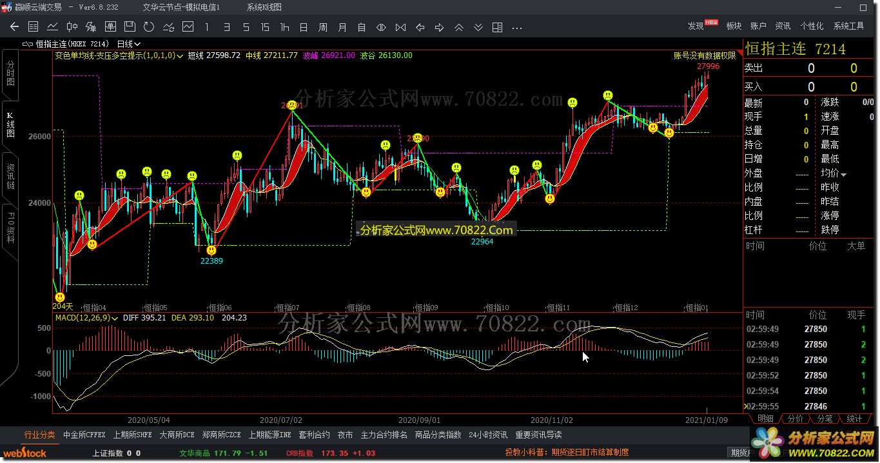
Task: Expand the 变色单均线 indicator dropdown arrow
Action: [180, 56]
